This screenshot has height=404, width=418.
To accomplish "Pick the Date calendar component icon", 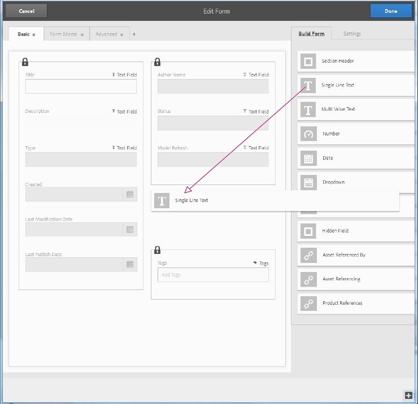I will click(308, 158).
